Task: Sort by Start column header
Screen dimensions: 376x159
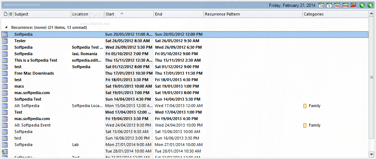Action: 129,14
